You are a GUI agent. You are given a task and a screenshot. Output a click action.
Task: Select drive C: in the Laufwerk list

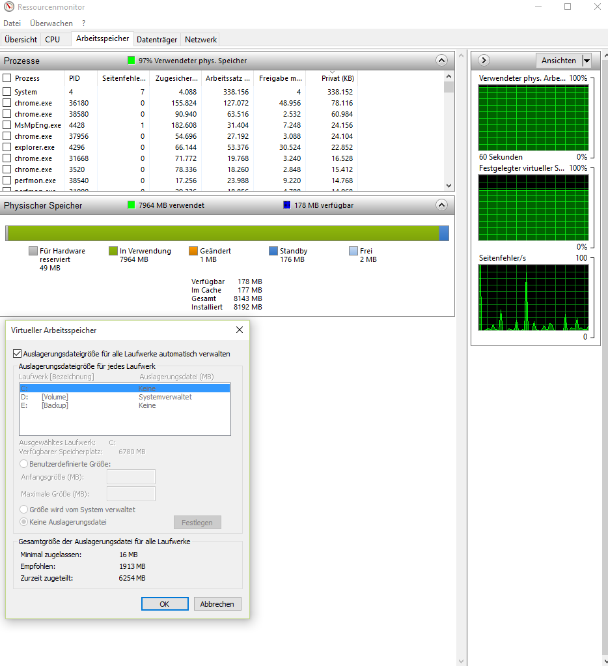[x=125, y=388]
